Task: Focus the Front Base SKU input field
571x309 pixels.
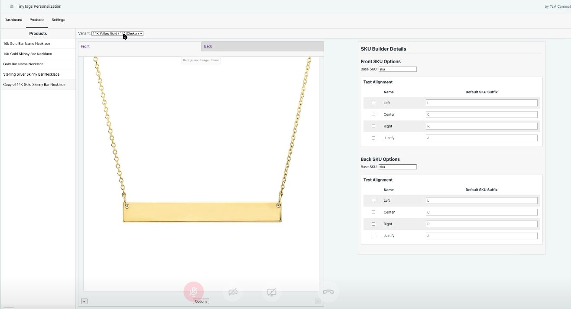Action: (397, 69)
